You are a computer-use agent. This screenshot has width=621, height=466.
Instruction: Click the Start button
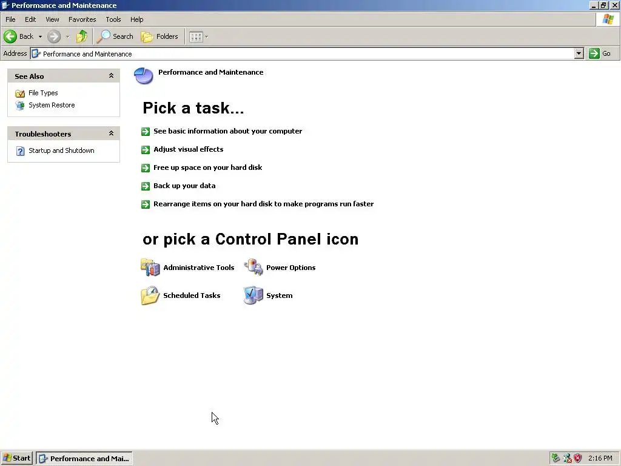(16, 459)
